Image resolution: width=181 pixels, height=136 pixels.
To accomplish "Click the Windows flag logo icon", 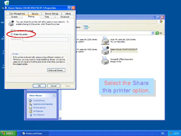I will pos(161,22).
